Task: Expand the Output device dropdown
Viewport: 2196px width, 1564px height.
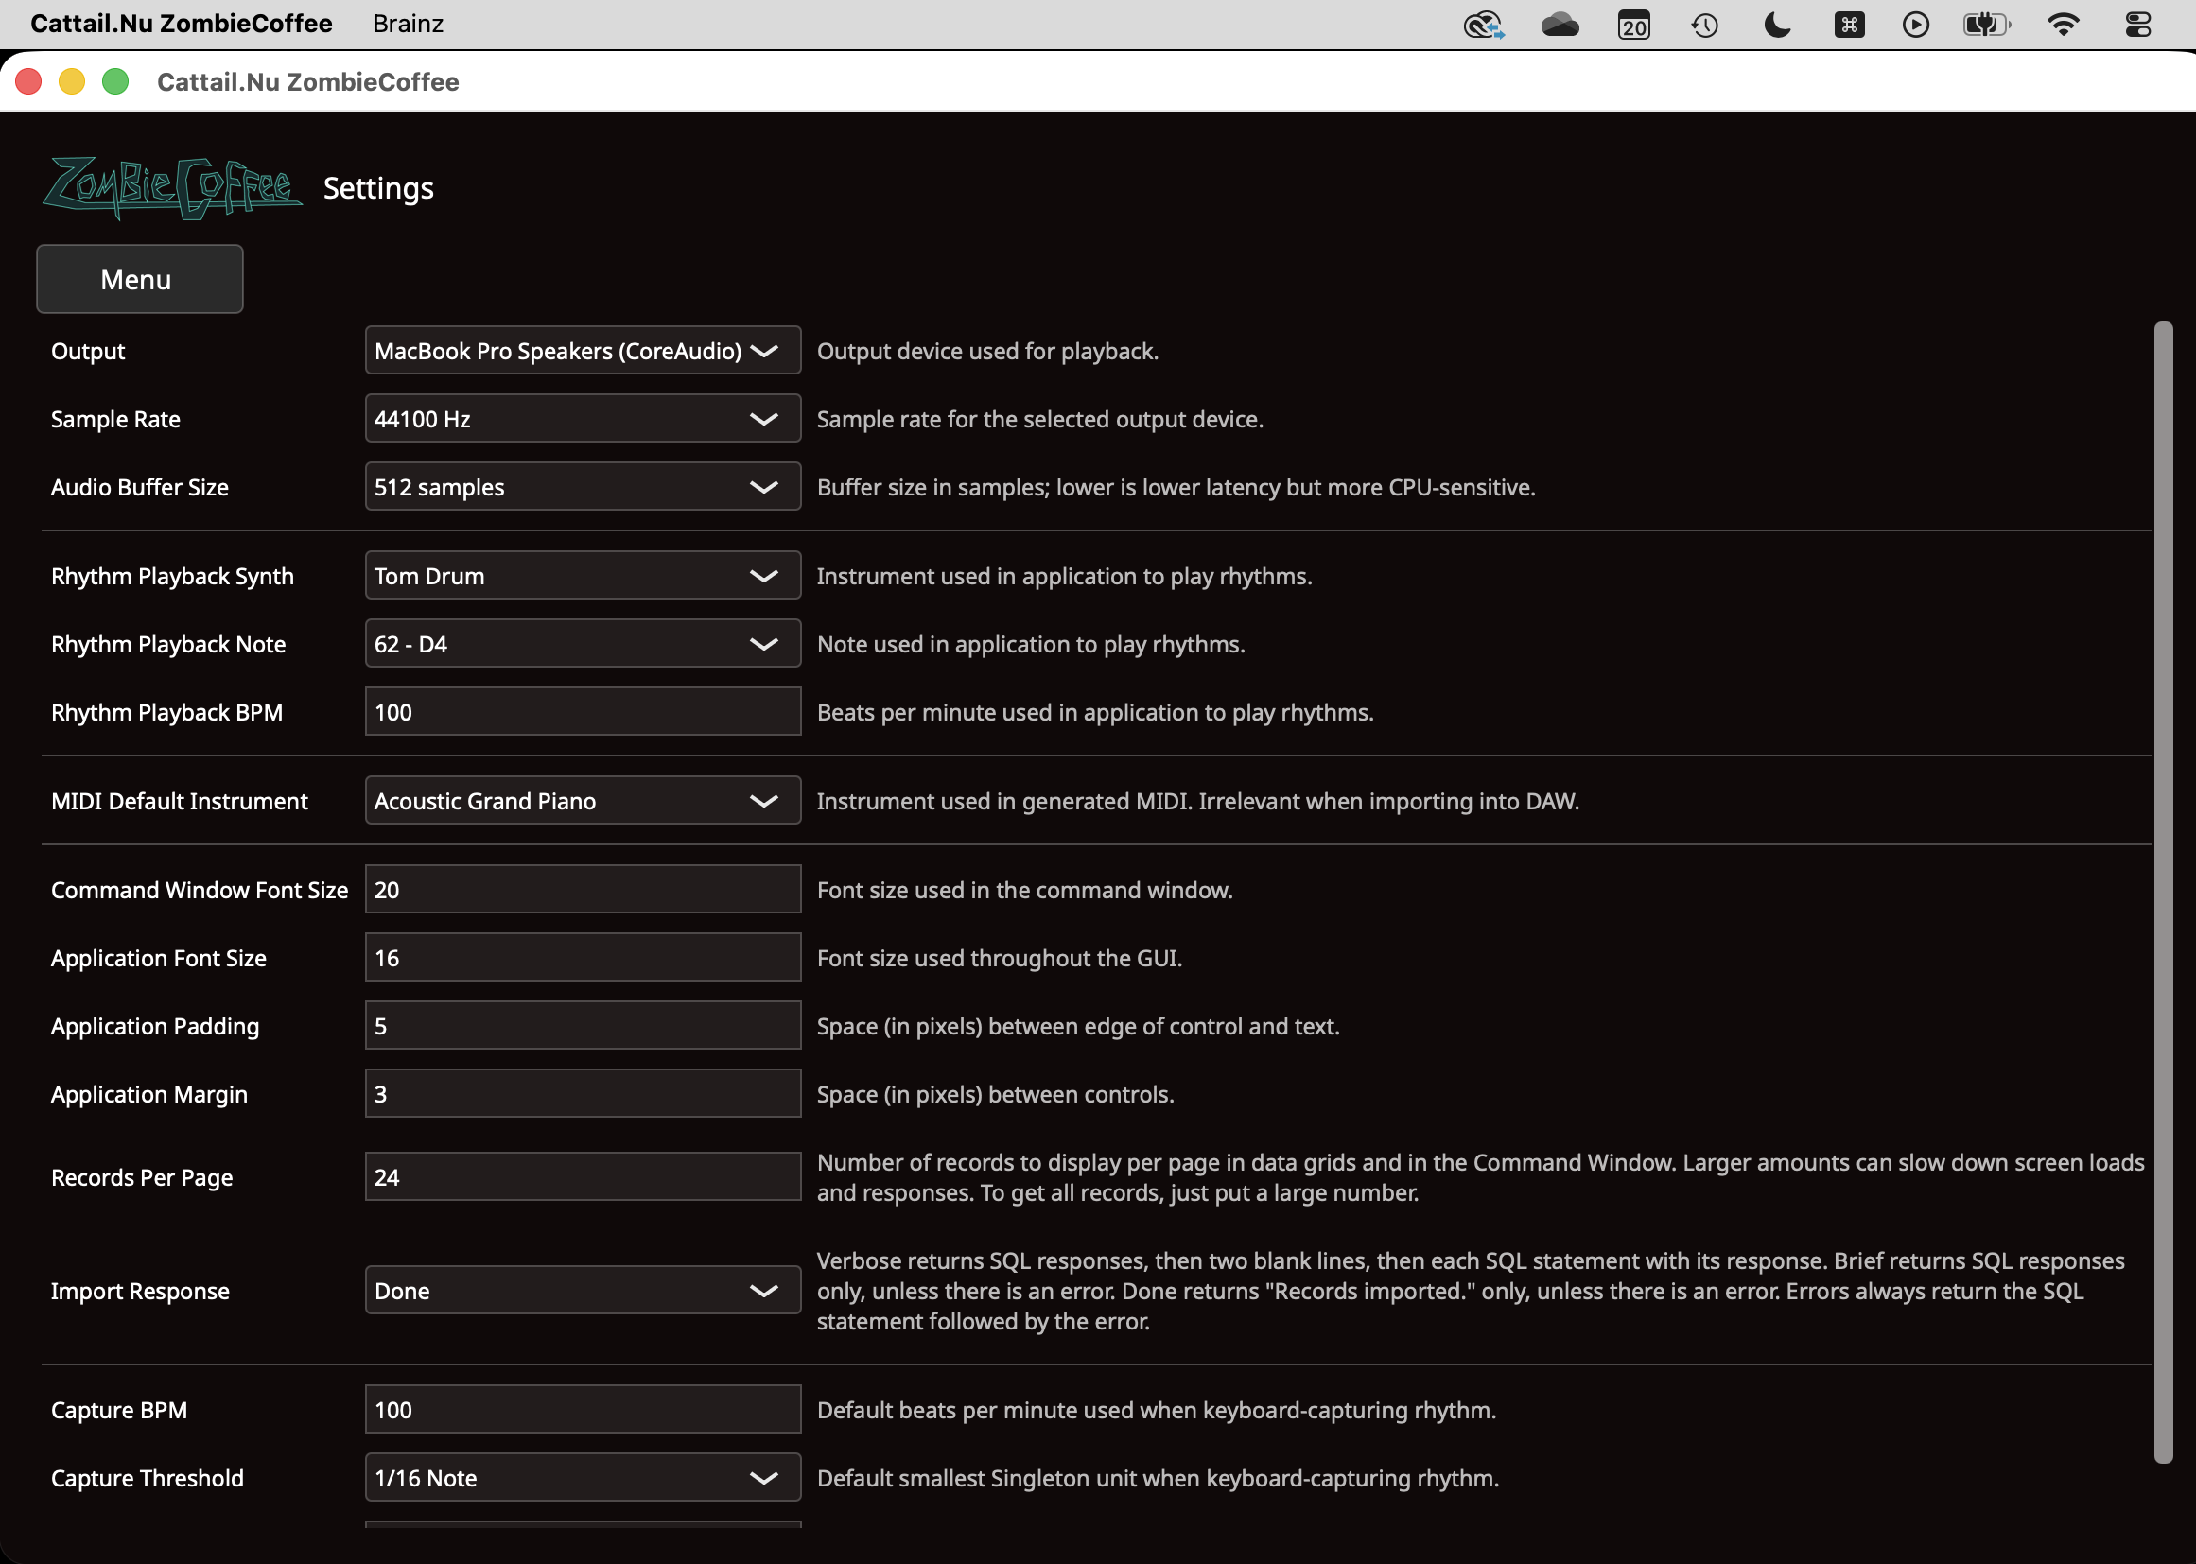Action: 583,351
